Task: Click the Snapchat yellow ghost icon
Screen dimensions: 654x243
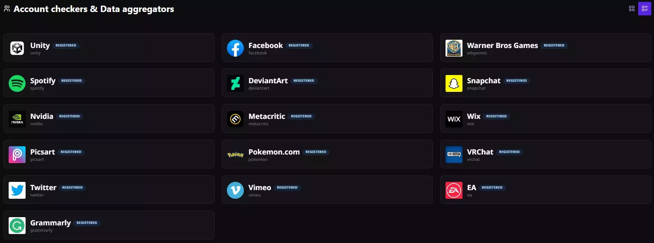Action: point(454,83)
